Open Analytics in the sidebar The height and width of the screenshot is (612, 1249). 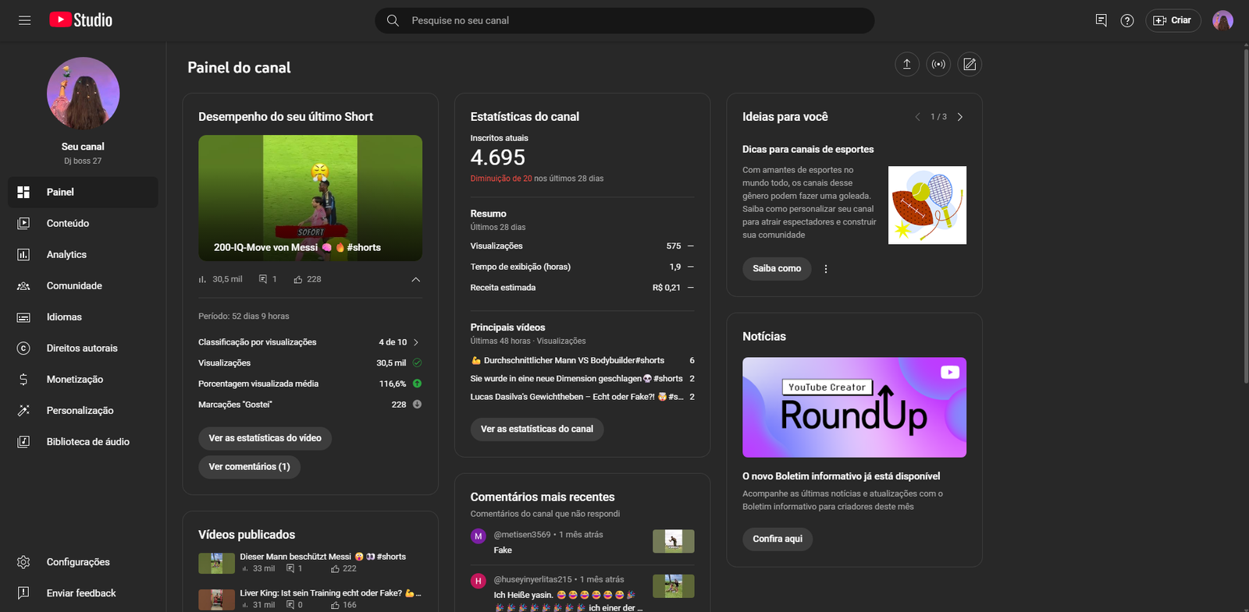pyautogui.click(x=83, y=254)
